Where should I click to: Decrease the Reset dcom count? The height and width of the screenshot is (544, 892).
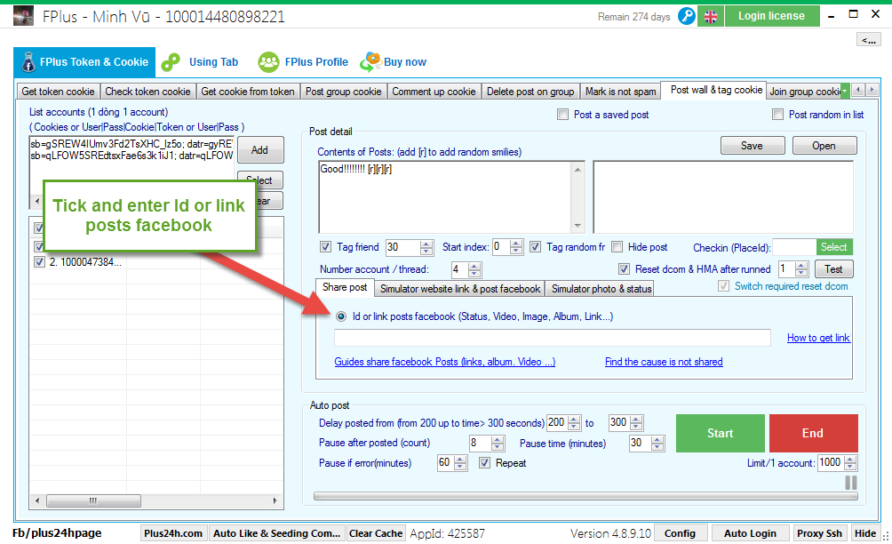801,273
